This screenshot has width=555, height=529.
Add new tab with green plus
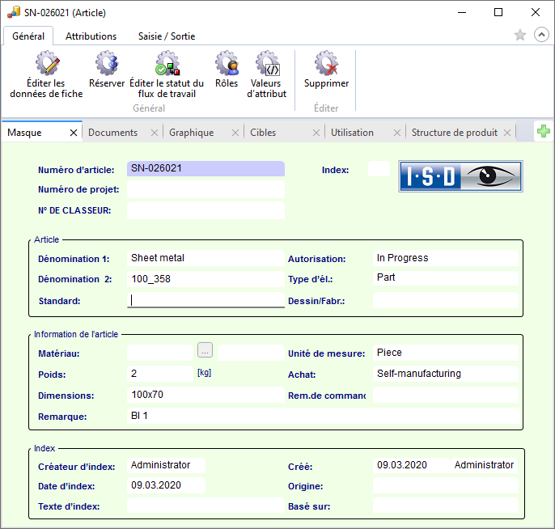(x=544, y=132)
